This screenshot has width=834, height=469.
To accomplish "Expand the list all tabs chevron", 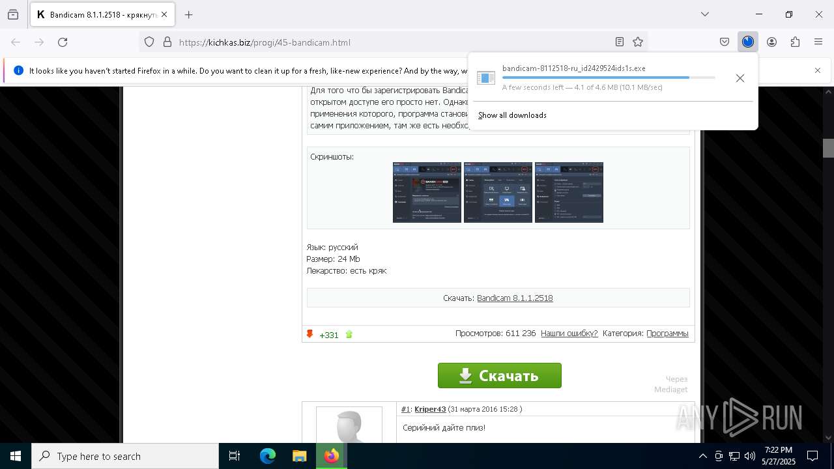I will click(x=705, y=14).
